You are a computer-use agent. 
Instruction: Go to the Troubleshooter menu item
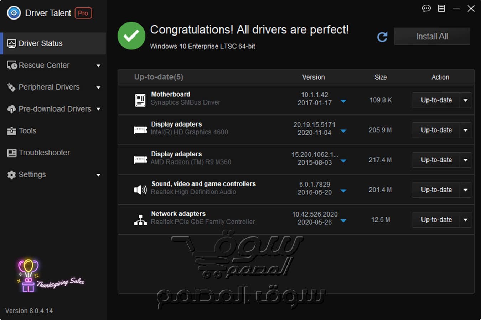point(53,153)
